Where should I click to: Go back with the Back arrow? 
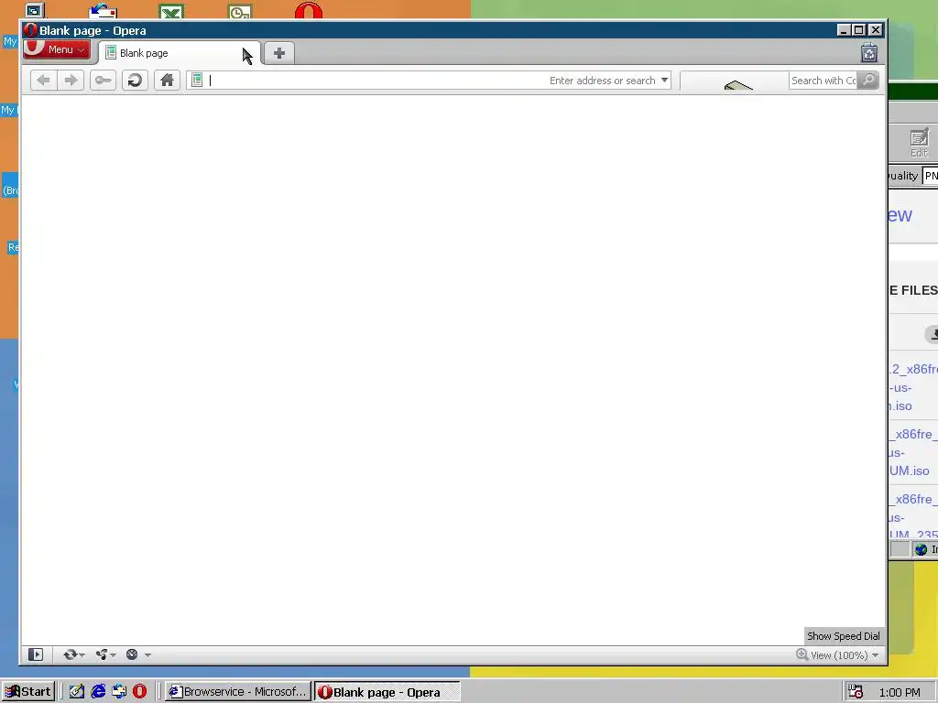click(43, 81)
